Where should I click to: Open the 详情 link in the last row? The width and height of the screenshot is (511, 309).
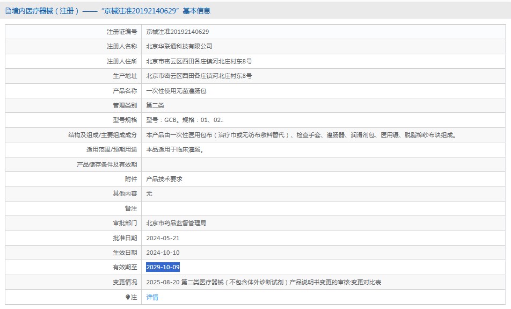pyautogui.click(x=152, y=297)
